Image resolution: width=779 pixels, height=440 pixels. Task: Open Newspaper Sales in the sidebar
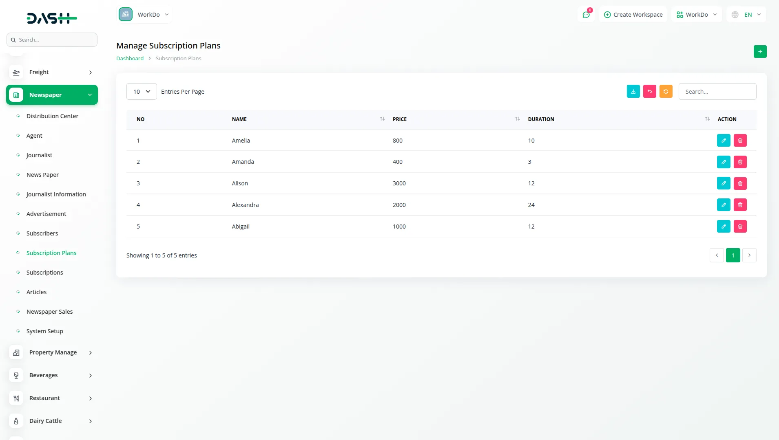point(49,312)
